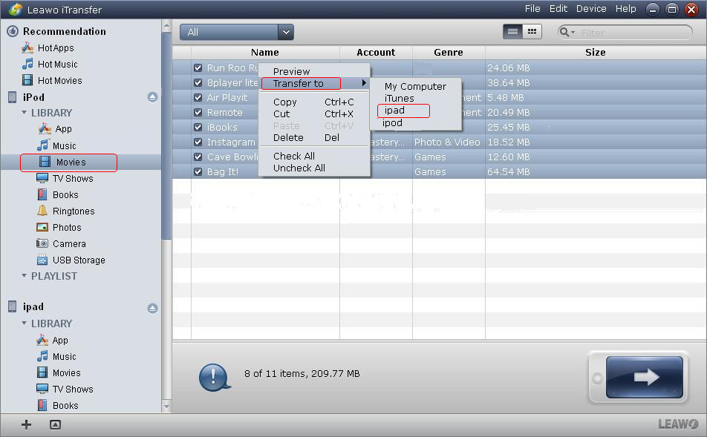
Task: Click the Recommendation header icon
Action: (x=13, y=31)
